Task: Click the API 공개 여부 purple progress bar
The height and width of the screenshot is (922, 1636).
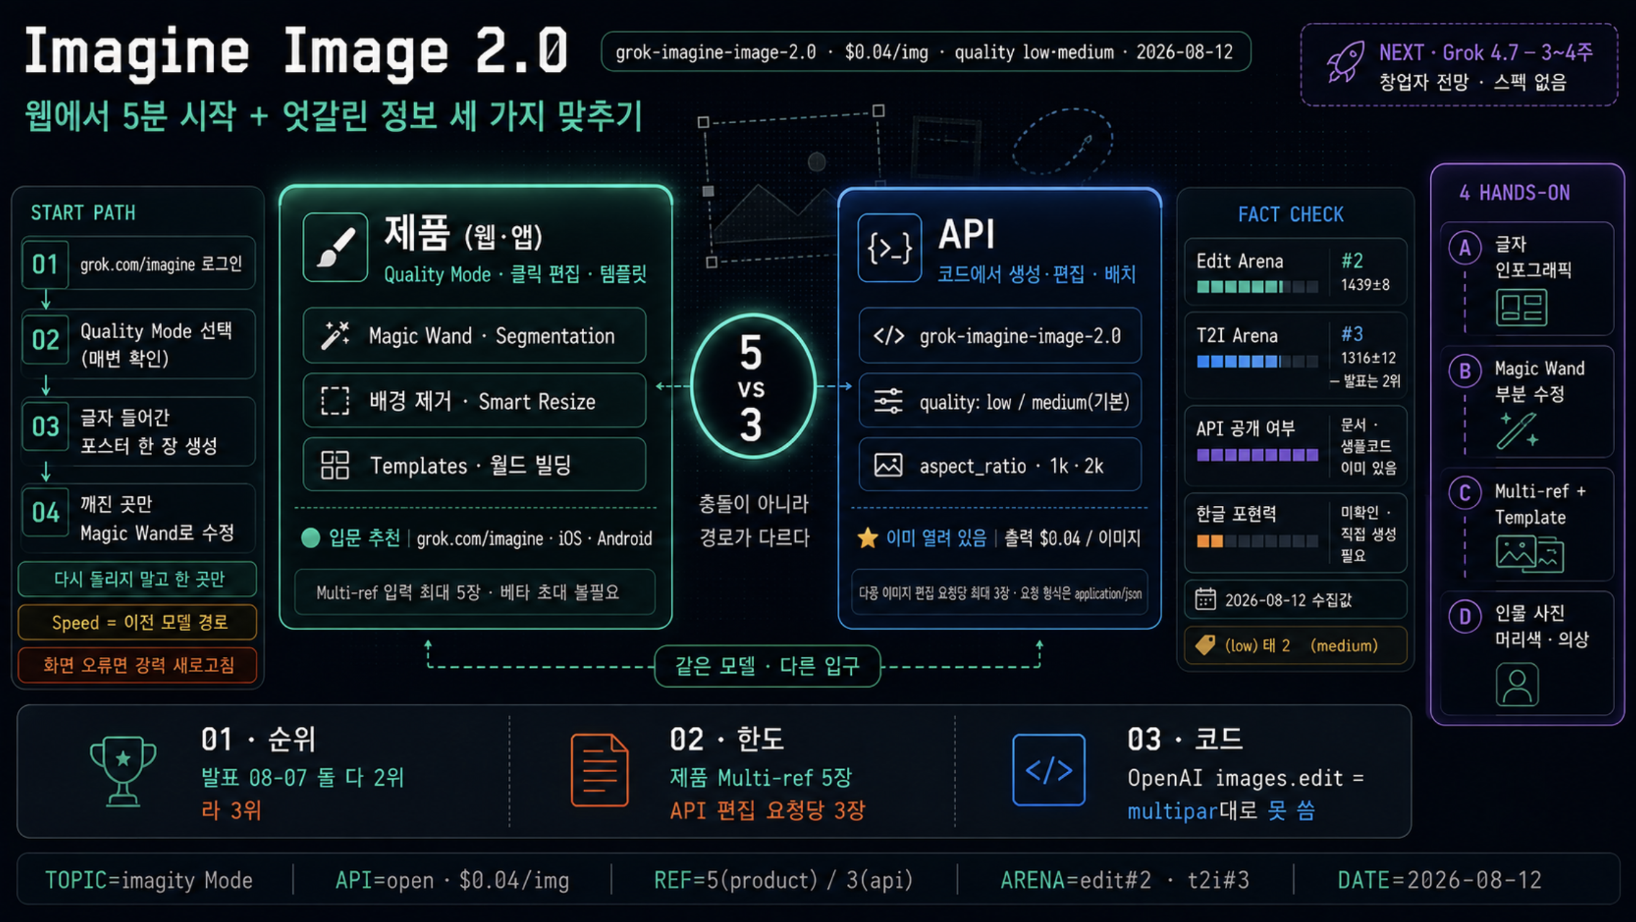Action: tap(1257, 455)
